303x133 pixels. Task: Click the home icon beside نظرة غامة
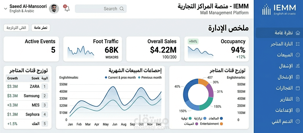pos(298,33)
